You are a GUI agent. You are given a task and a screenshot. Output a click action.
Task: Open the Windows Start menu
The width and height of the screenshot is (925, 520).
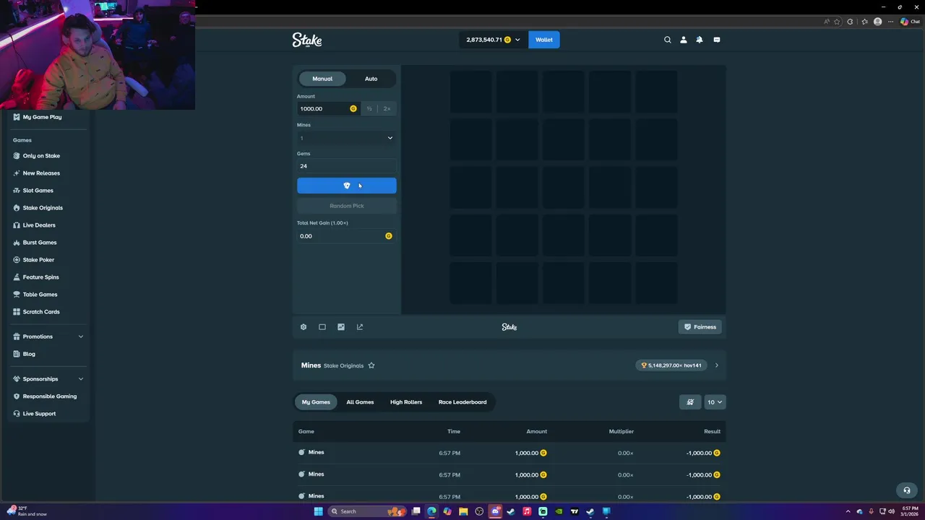(318, 511)
